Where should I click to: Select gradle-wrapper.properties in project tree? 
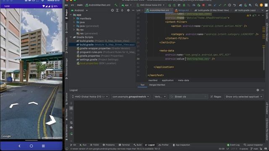click(95, 49)
